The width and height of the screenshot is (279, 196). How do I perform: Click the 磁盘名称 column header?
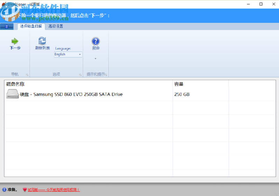pyautogui.click(x=15, y=84)
